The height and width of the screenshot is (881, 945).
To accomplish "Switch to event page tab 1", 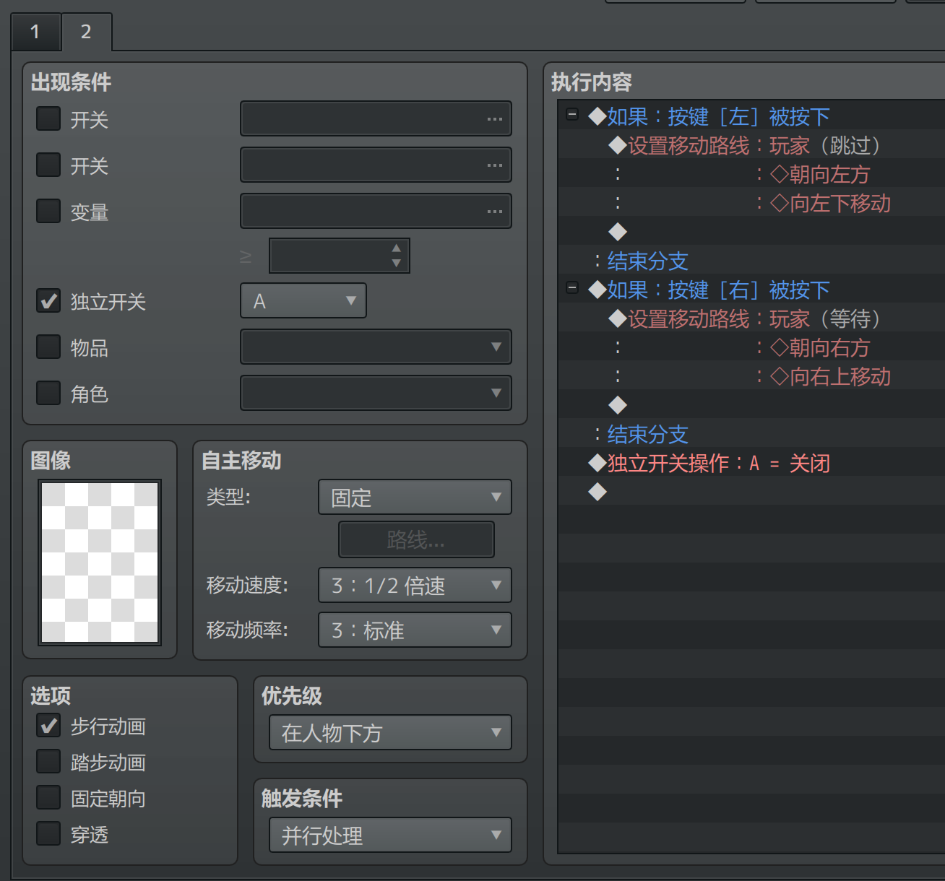I will pos(35,32).
